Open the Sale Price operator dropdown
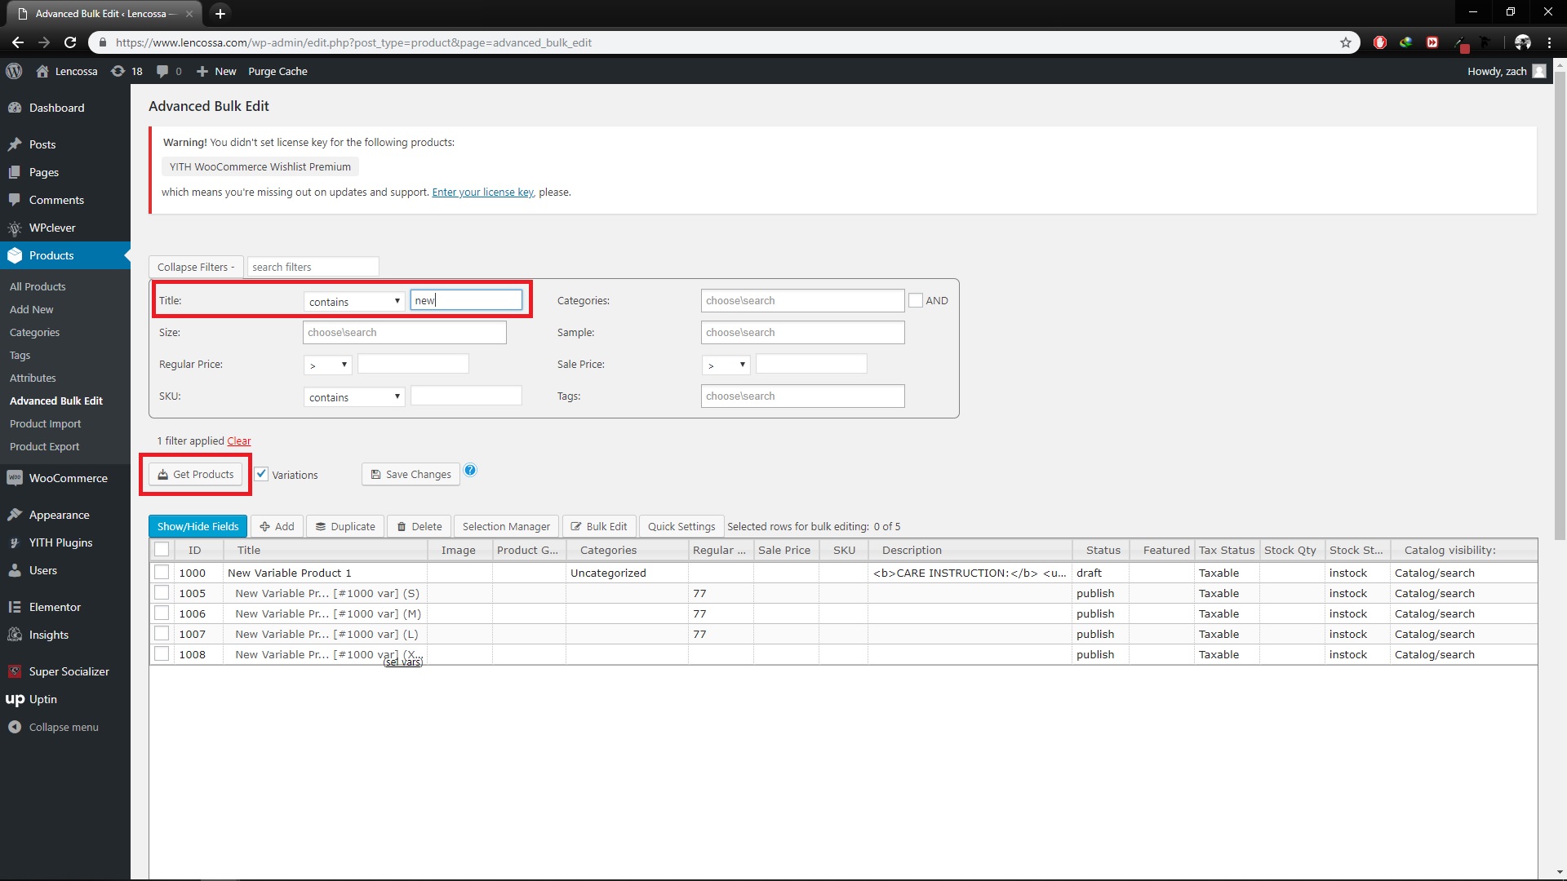Image resolution: width=1567 pixels, height=881 pixels. point(726,365)
